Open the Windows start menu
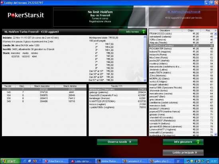Screen dimensions: 219x164 pyautogui.click(x=10, y=161)
